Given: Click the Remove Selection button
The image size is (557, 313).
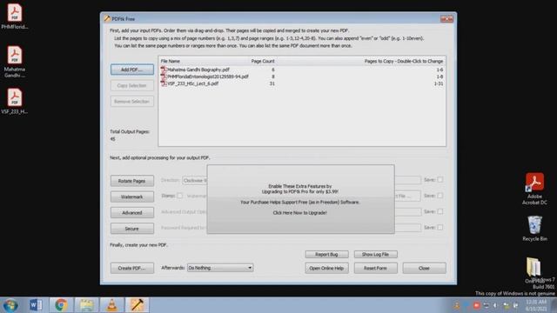Looking at the screenshot, I should tap(131, 102).
